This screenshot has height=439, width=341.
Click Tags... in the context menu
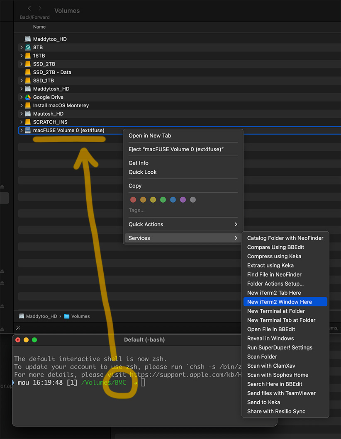[x=136, y=210]
